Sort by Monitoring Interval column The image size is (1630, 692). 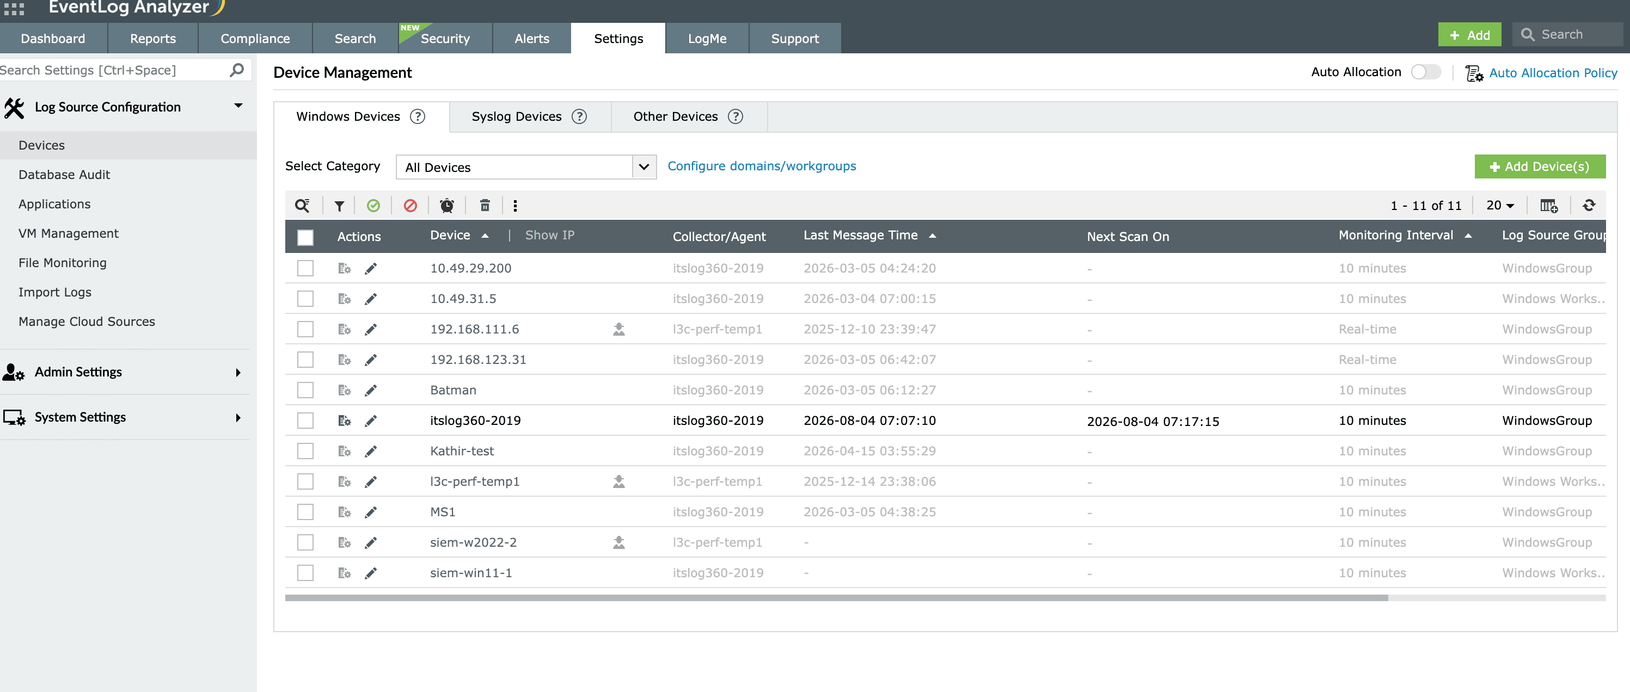(x=1404, y=236)
